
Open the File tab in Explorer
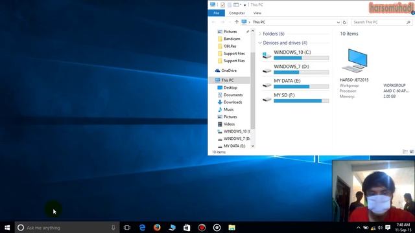pos(216,13)
